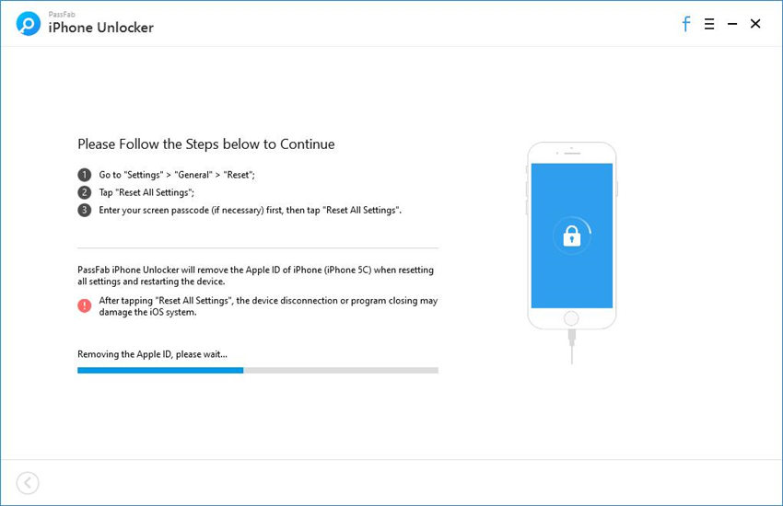Click warning text about device disconnection
Viewport: 783px width, 506px height.
(x=268, y=306)
